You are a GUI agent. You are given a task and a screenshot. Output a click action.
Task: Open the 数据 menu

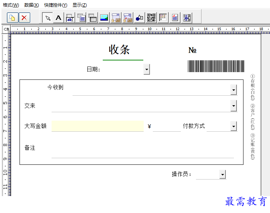pyautogui.click(x=31, y=5)
